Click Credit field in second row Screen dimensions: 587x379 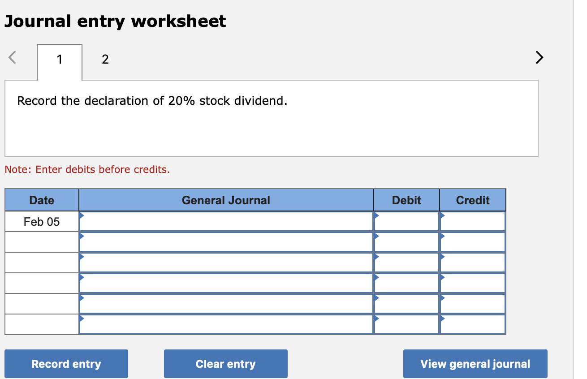(473, 242)
